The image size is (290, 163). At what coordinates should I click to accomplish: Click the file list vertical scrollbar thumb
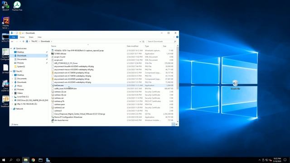[x=178, y=67]
